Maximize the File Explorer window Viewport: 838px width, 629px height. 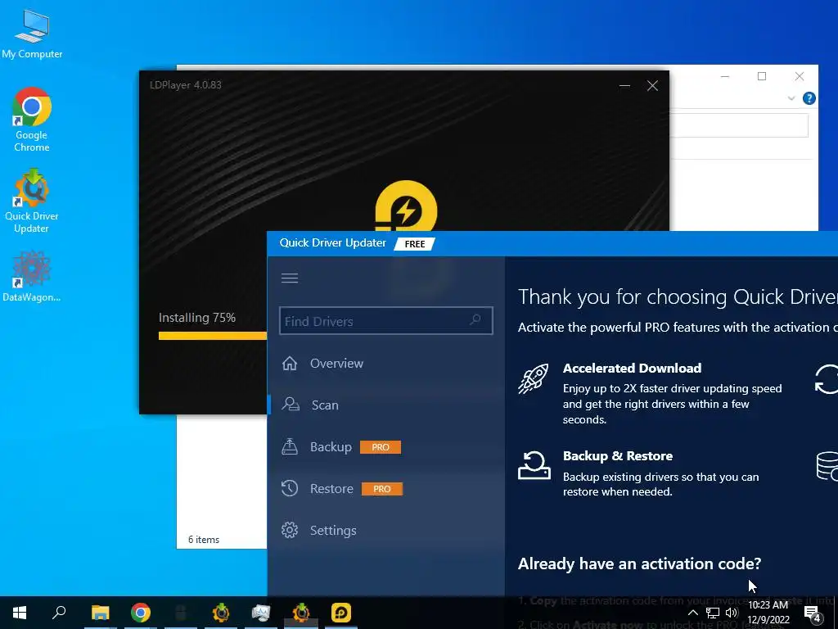point(762,76)
